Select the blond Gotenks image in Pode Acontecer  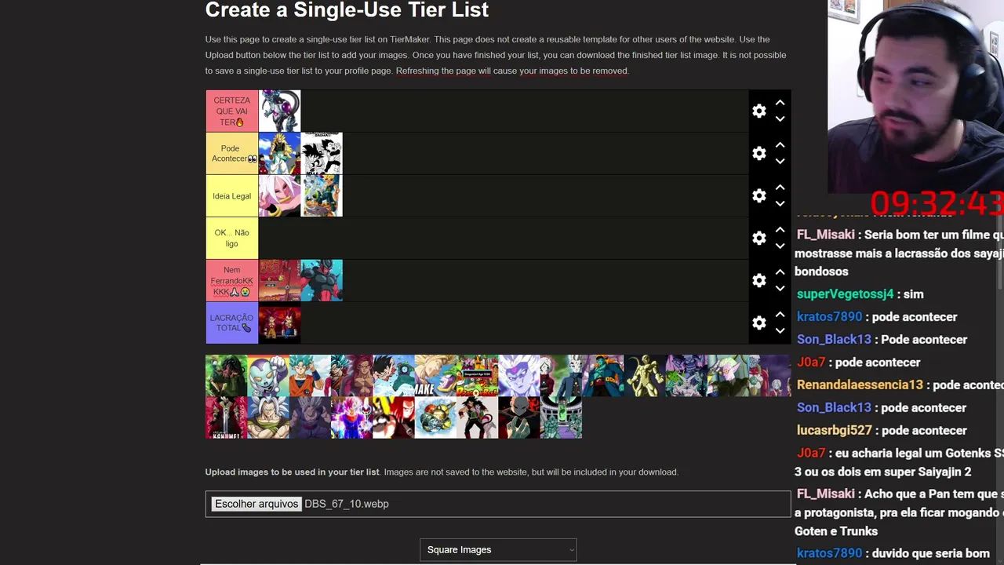coord(280,154)
